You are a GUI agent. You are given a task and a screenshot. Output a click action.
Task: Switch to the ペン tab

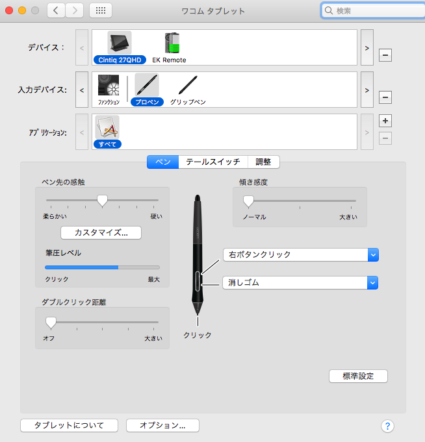(163, 162)
